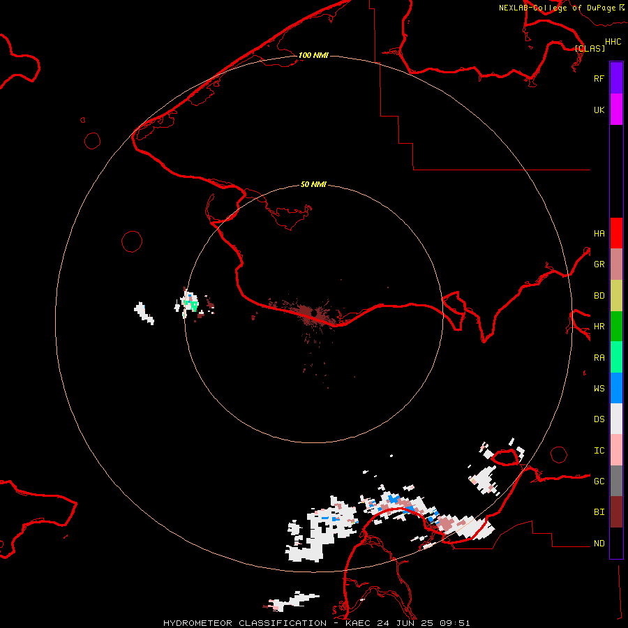628x628 pixels.
Task: Click the WS blue legend swatch
Action: [616, 388]
